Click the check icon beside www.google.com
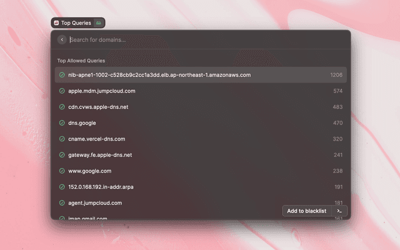The height and width of the screenshot is (250, 400). tap(62, 171)
